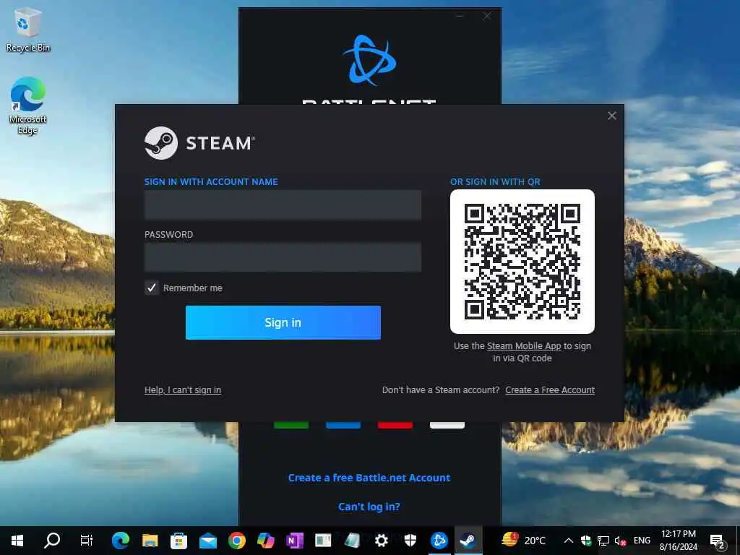Launch Google Chrome from the taskbar
This screenshot has width=740, height=555.
(237, 541)
